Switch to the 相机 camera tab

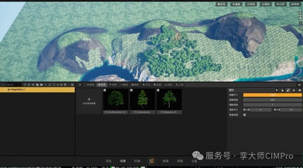(x=135, y=85)
